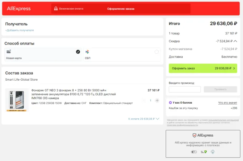The width and height of the screenshot is (243, 161).
Task: Expand the К оплате total details
Action: [158, 119]
